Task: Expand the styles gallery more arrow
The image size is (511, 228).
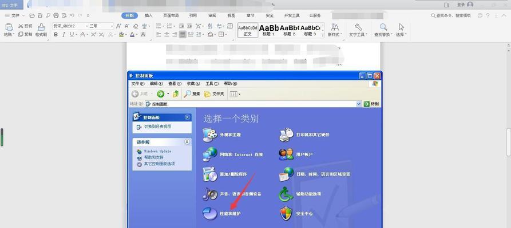Action: tap(323, 35)
